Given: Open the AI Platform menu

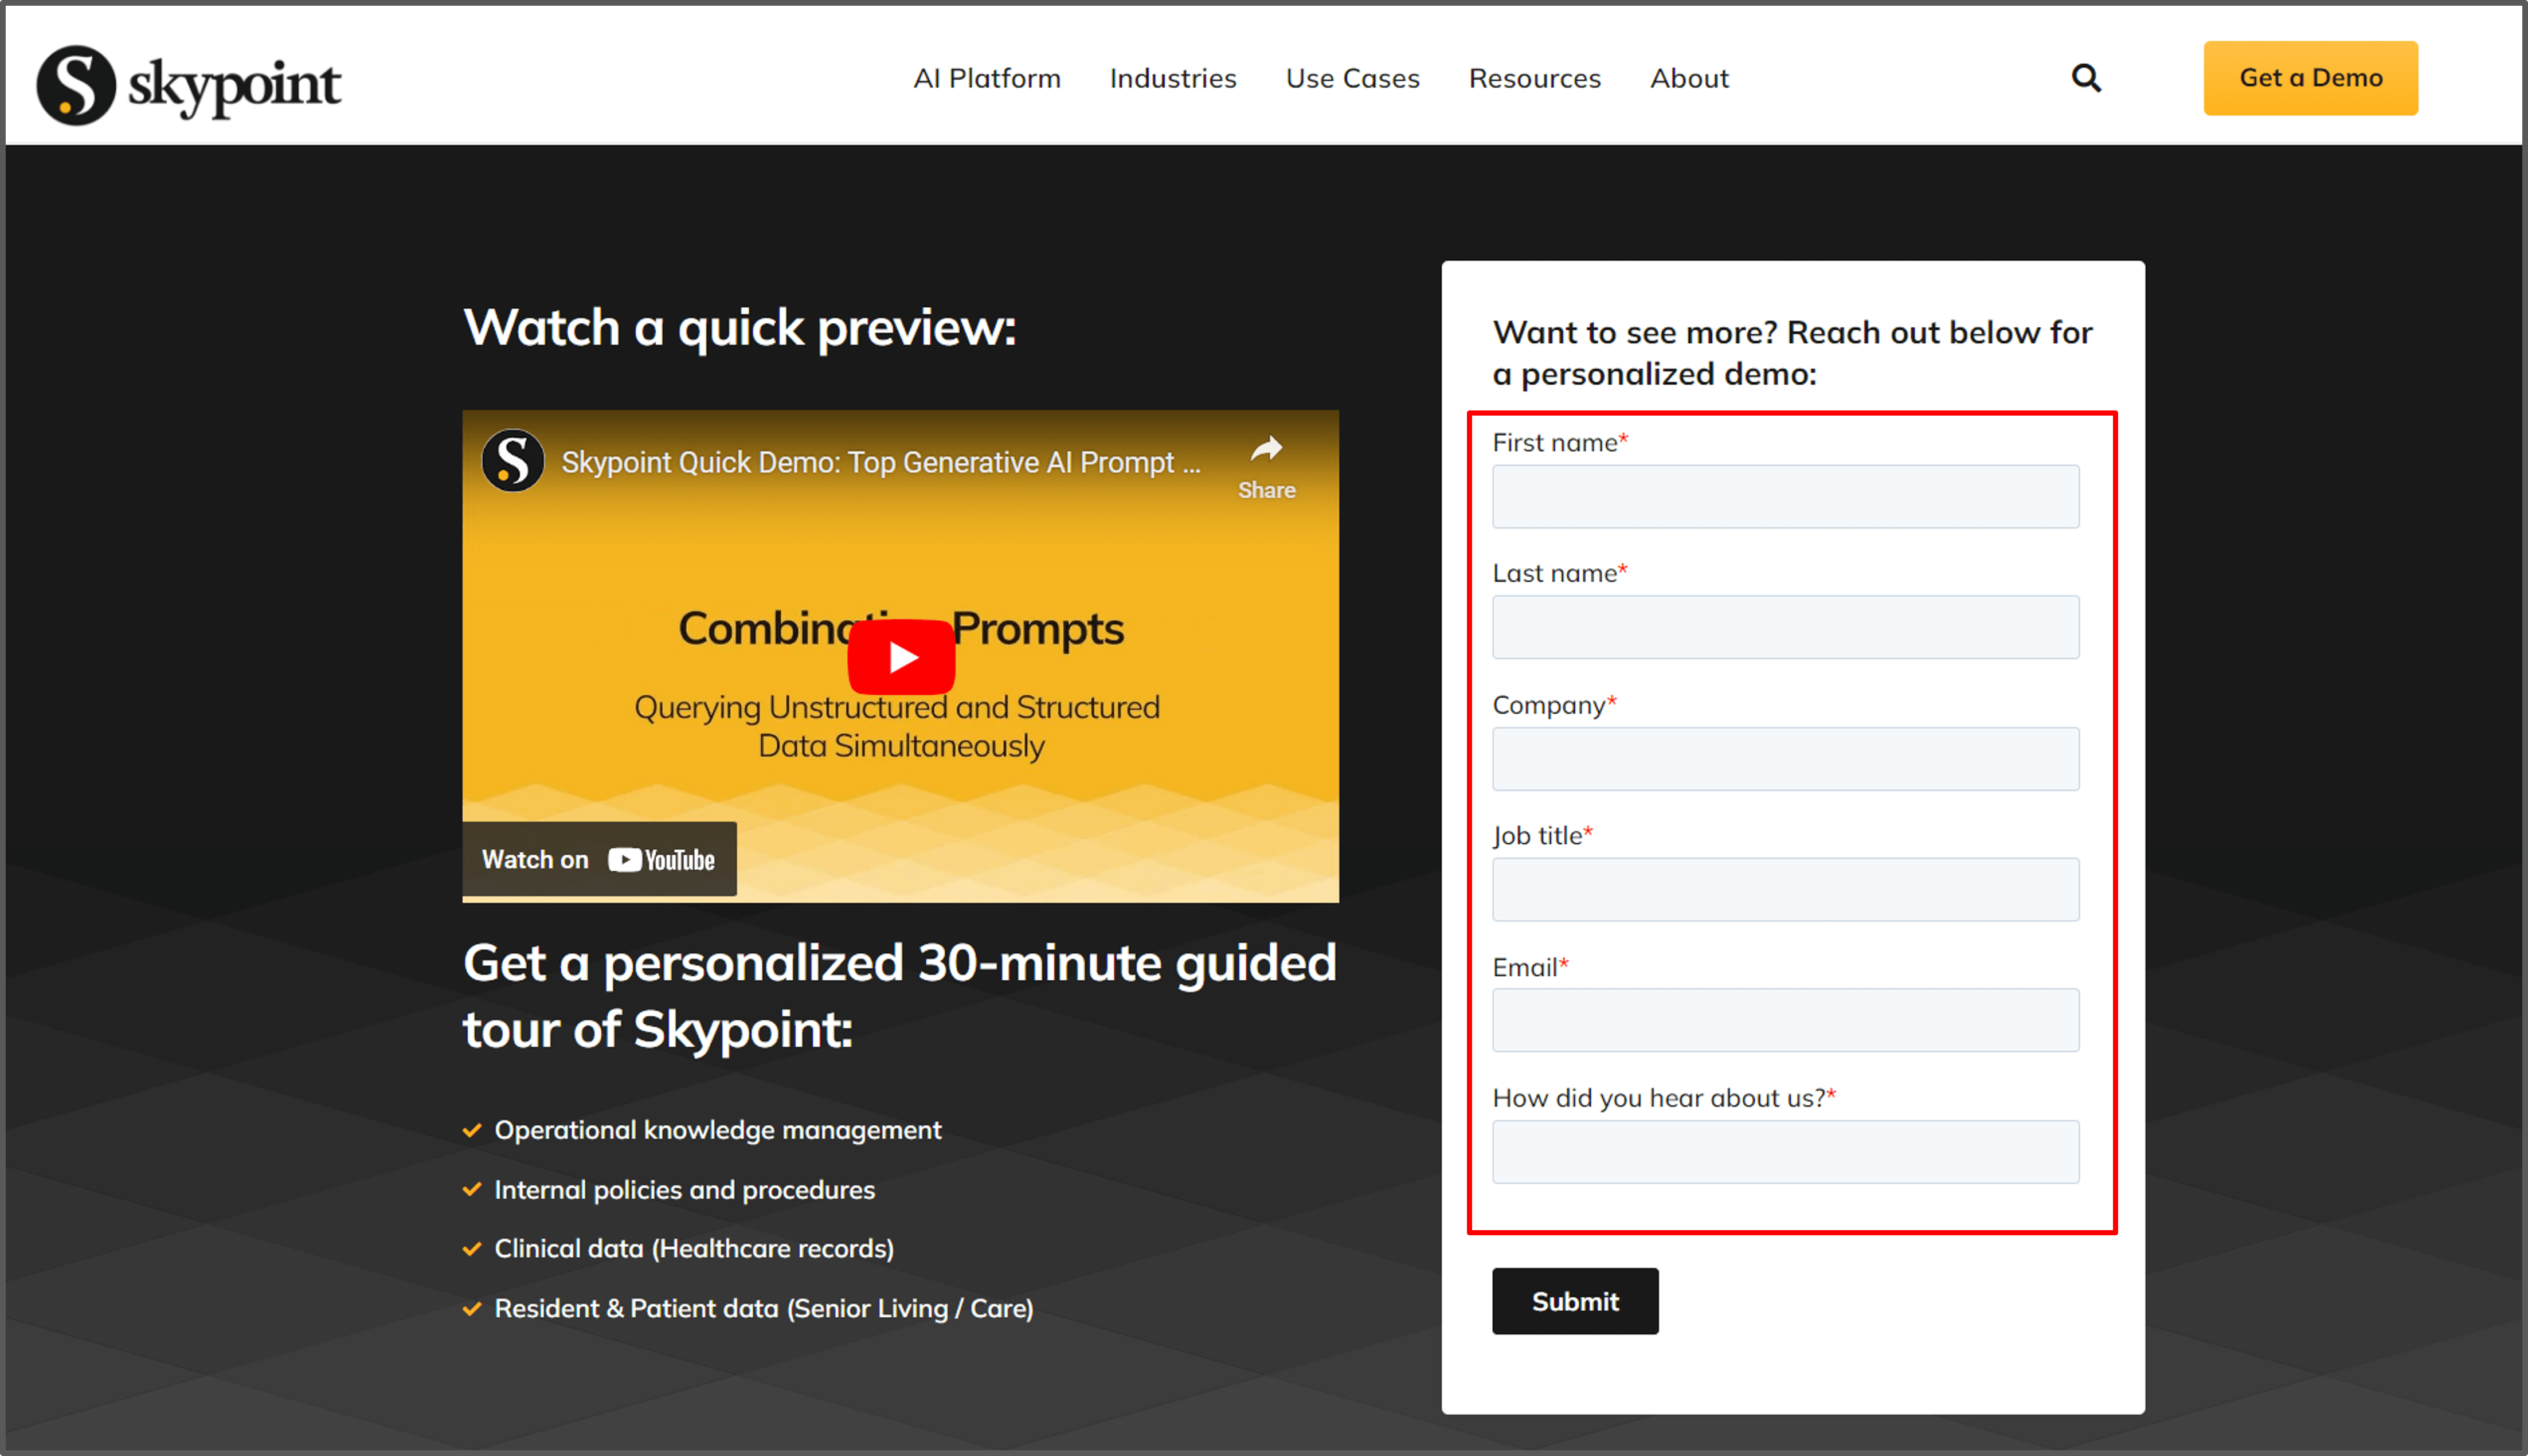Looking at the screenshot, I should pos(986,78).
